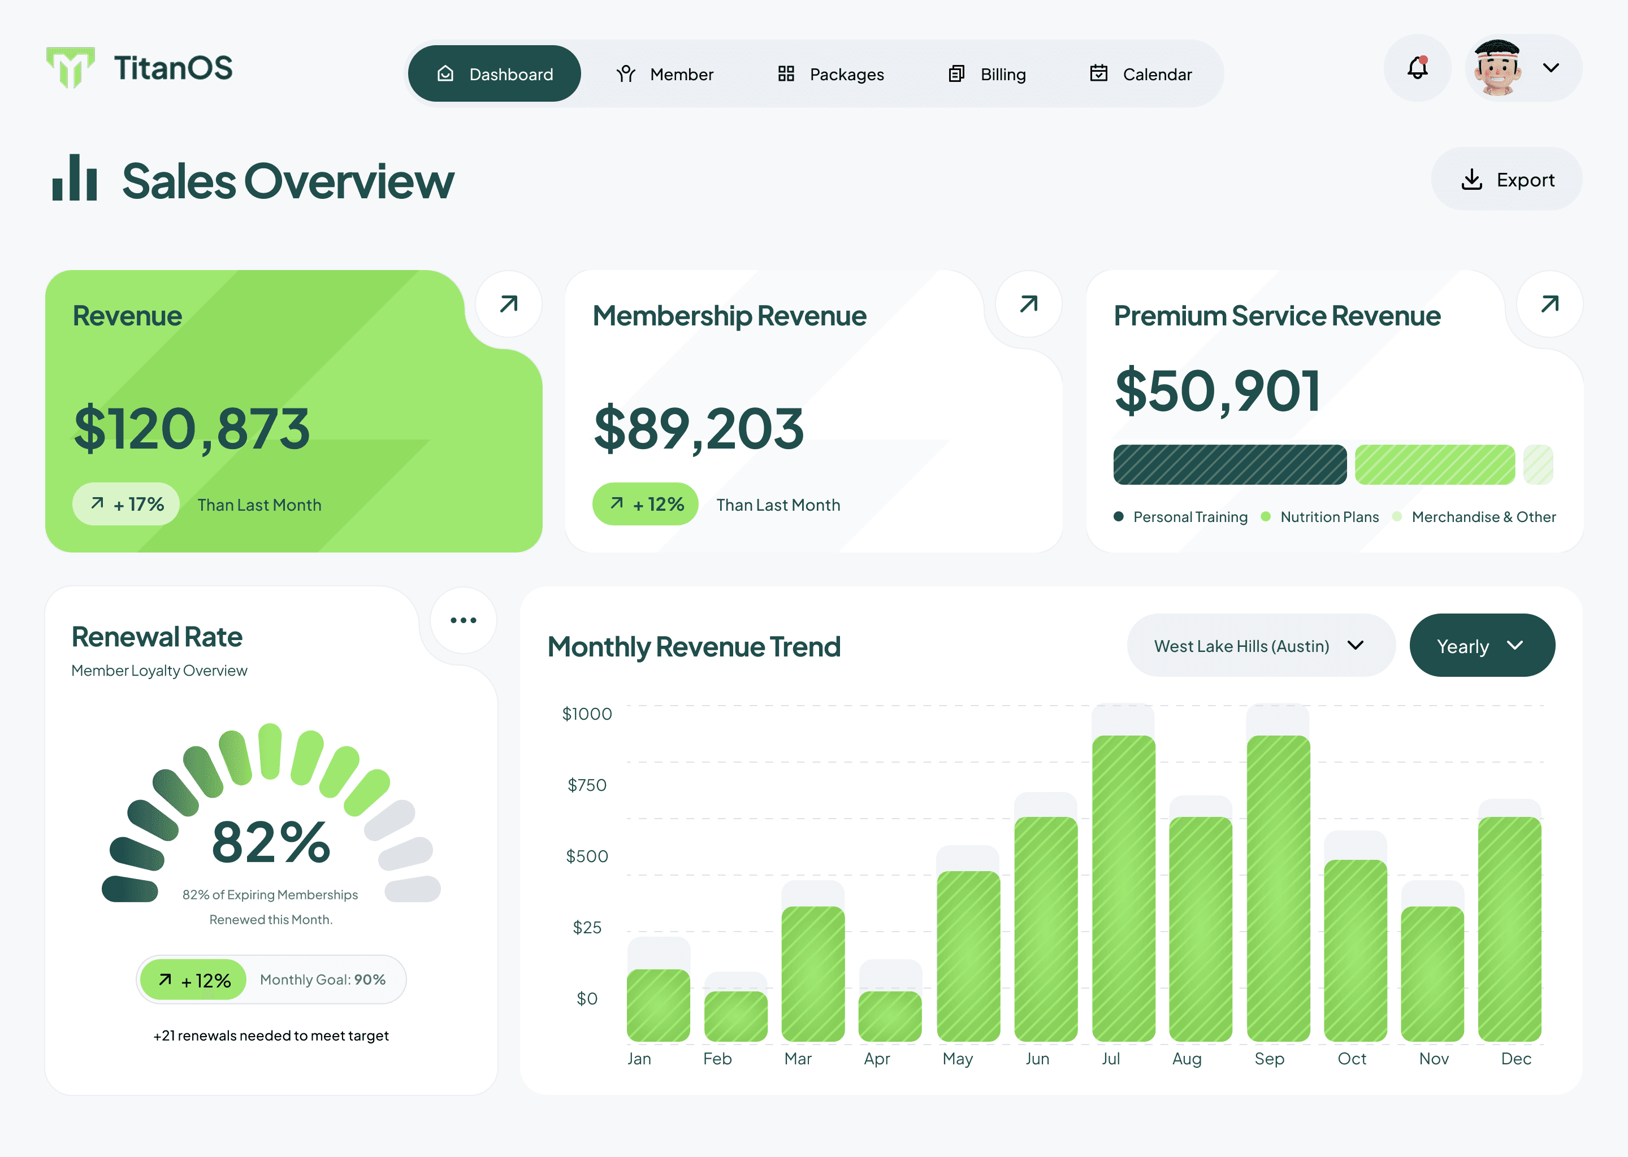The width and height of the screenshot is (1628, 1157).
Task: Click the April revenue bar
Action: 890,1016
